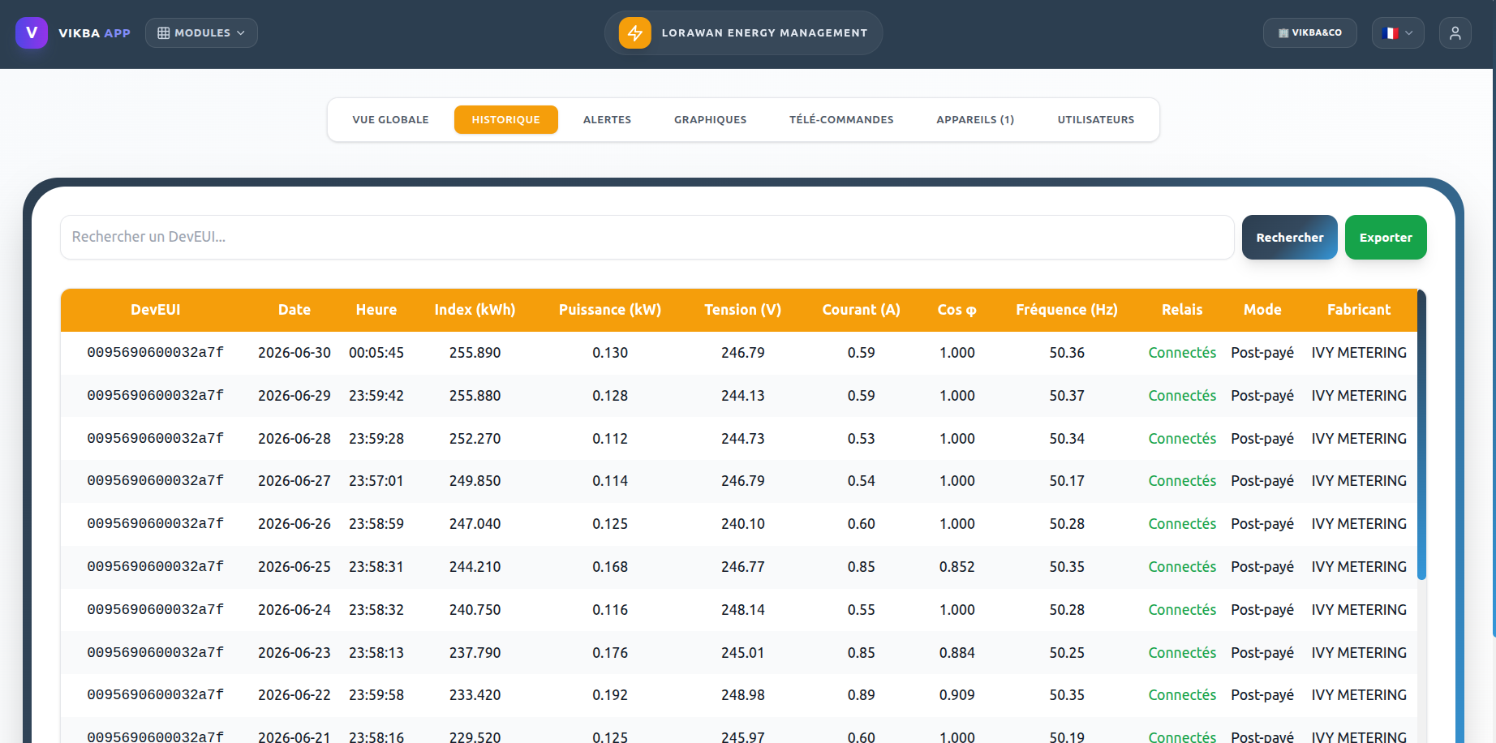Viewport: 1496px width, 743px height.
Task: Click the voltage value 244.13
Action: click(x=742, y=396)
